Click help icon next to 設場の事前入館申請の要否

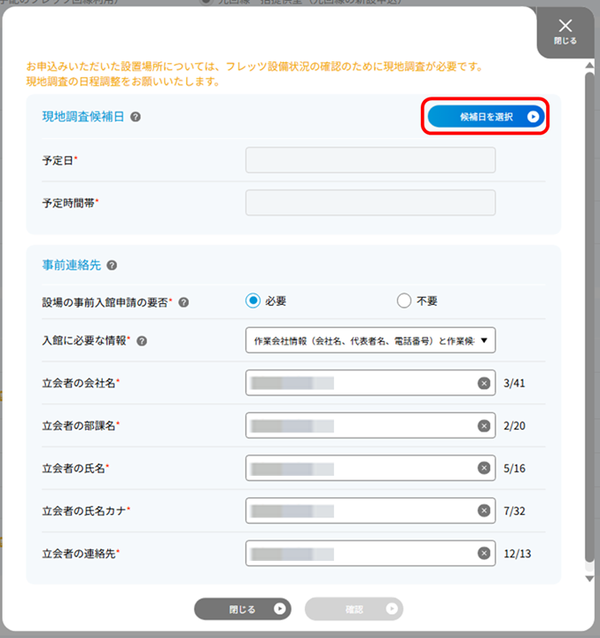tap(183, 302)
